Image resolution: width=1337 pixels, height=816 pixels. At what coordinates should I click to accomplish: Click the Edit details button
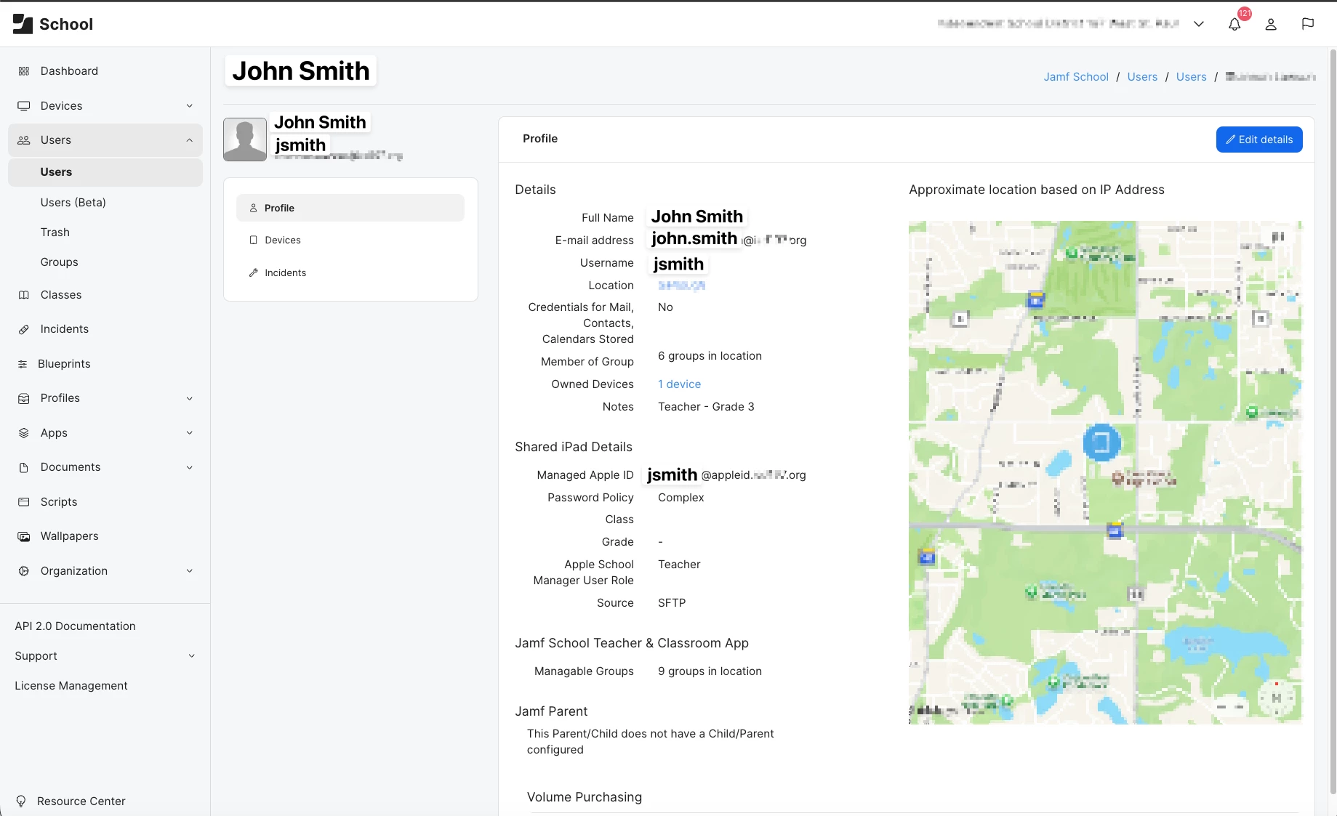(1259, 140)
